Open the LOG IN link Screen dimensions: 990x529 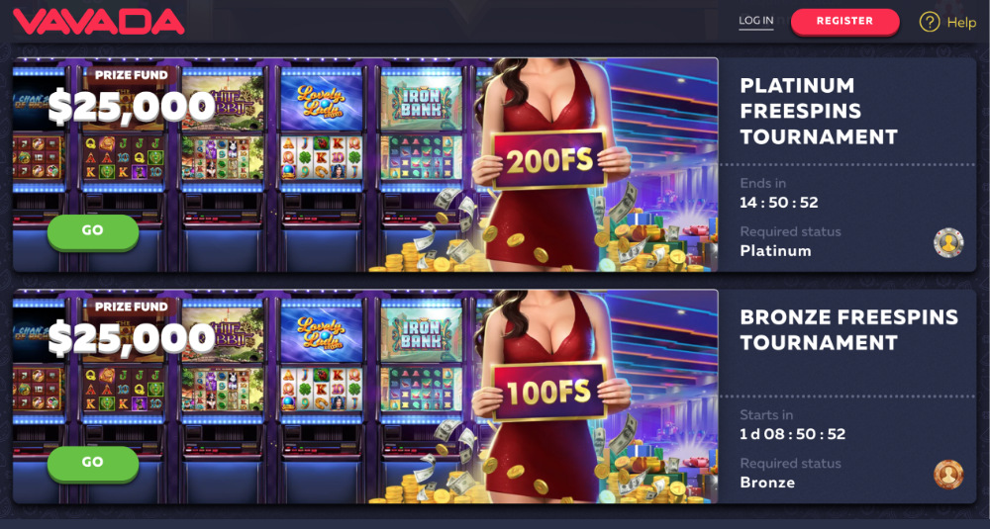pyautogui.click(x=755, y=21)
